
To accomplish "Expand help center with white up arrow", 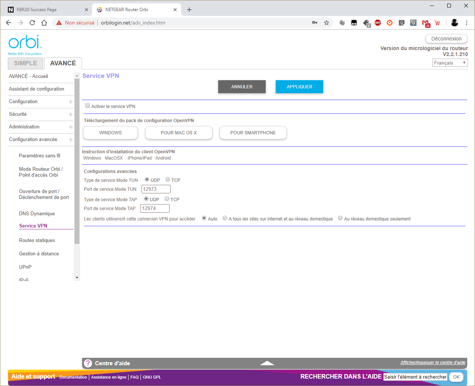I will coord(267,363).
